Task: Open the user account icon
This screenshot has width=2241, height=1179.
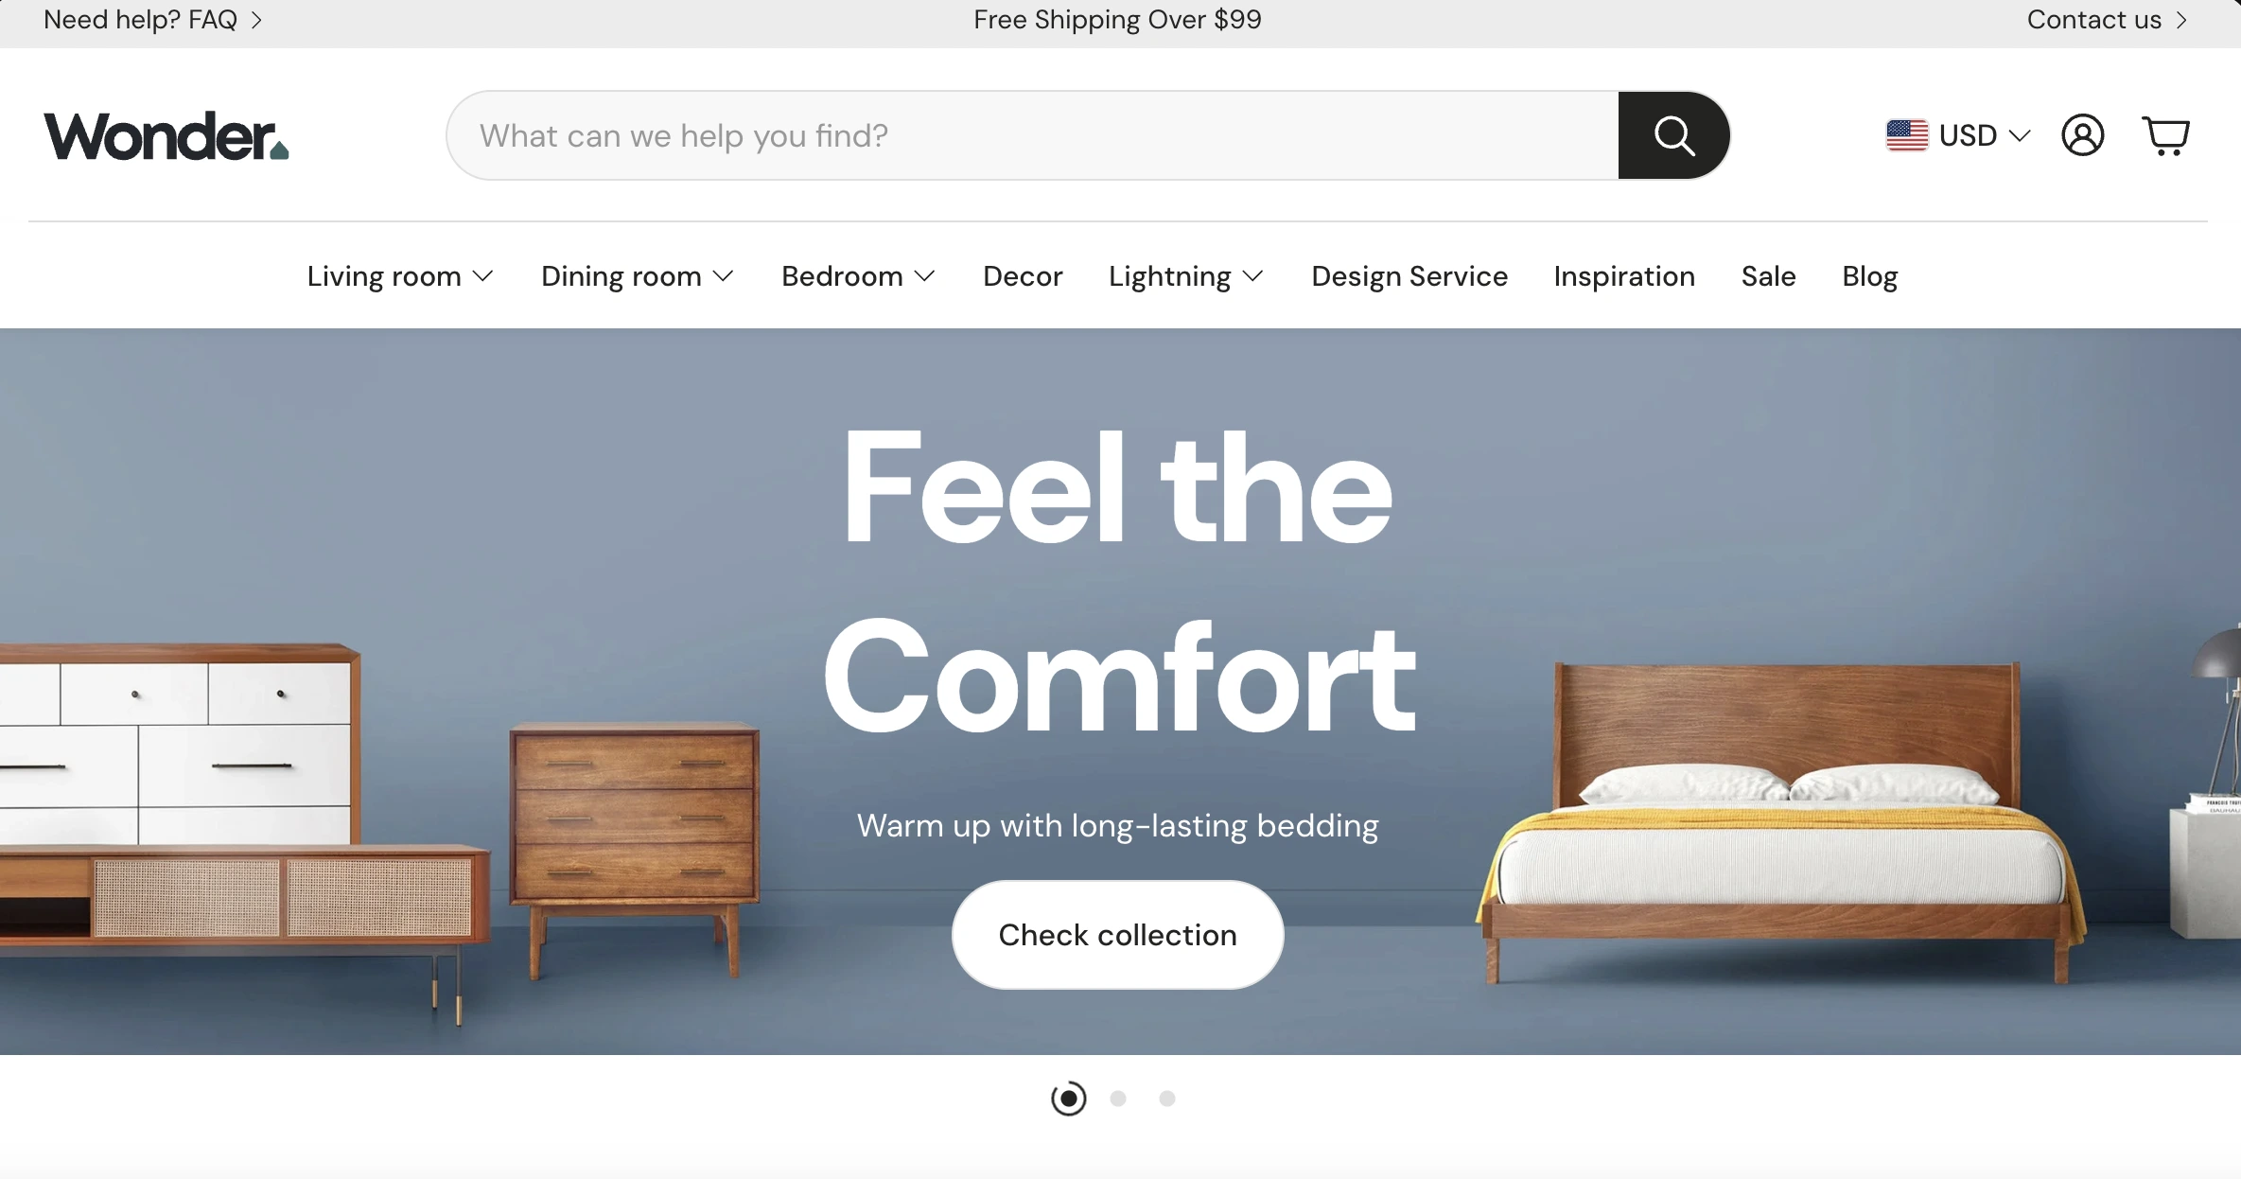Action: [x=2082, y=135]
